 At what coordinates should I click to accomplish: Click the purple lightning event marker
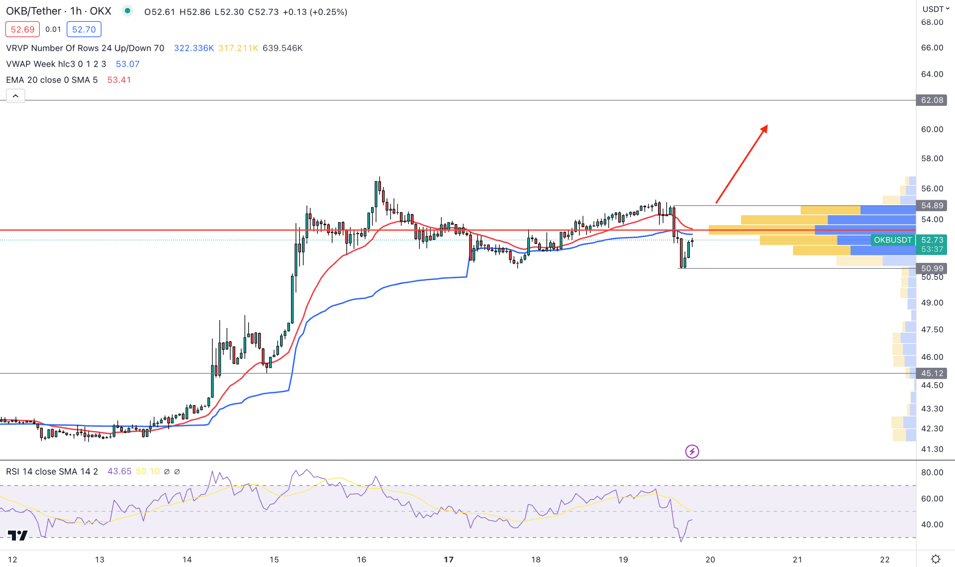tap(692, 451)
